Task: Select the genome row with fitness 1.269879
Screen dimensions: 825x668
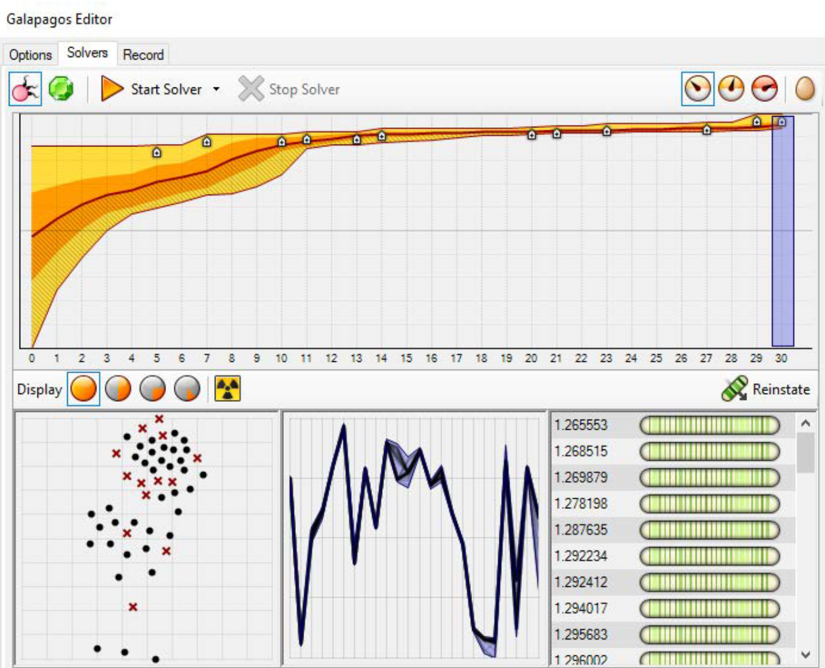Action: click(x=673, y=477)
